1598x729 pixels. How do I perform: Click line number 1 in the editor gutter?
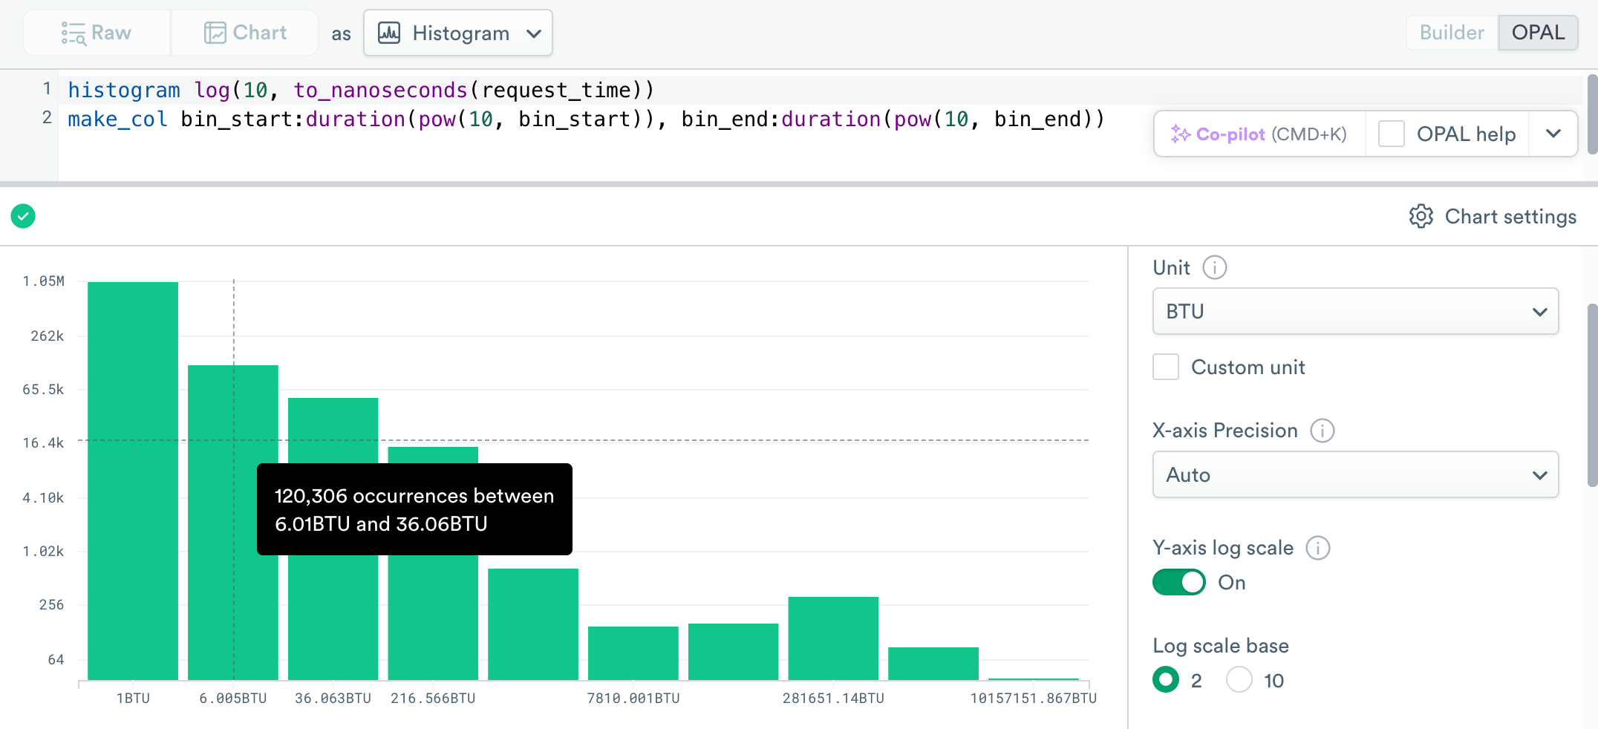coord(47,89)
